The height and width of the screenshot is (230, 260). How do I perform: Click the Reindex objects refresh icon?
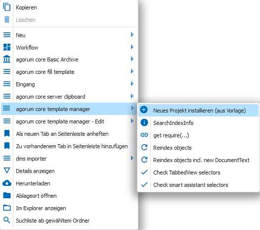pyautogui.click(x=144, y=147)
